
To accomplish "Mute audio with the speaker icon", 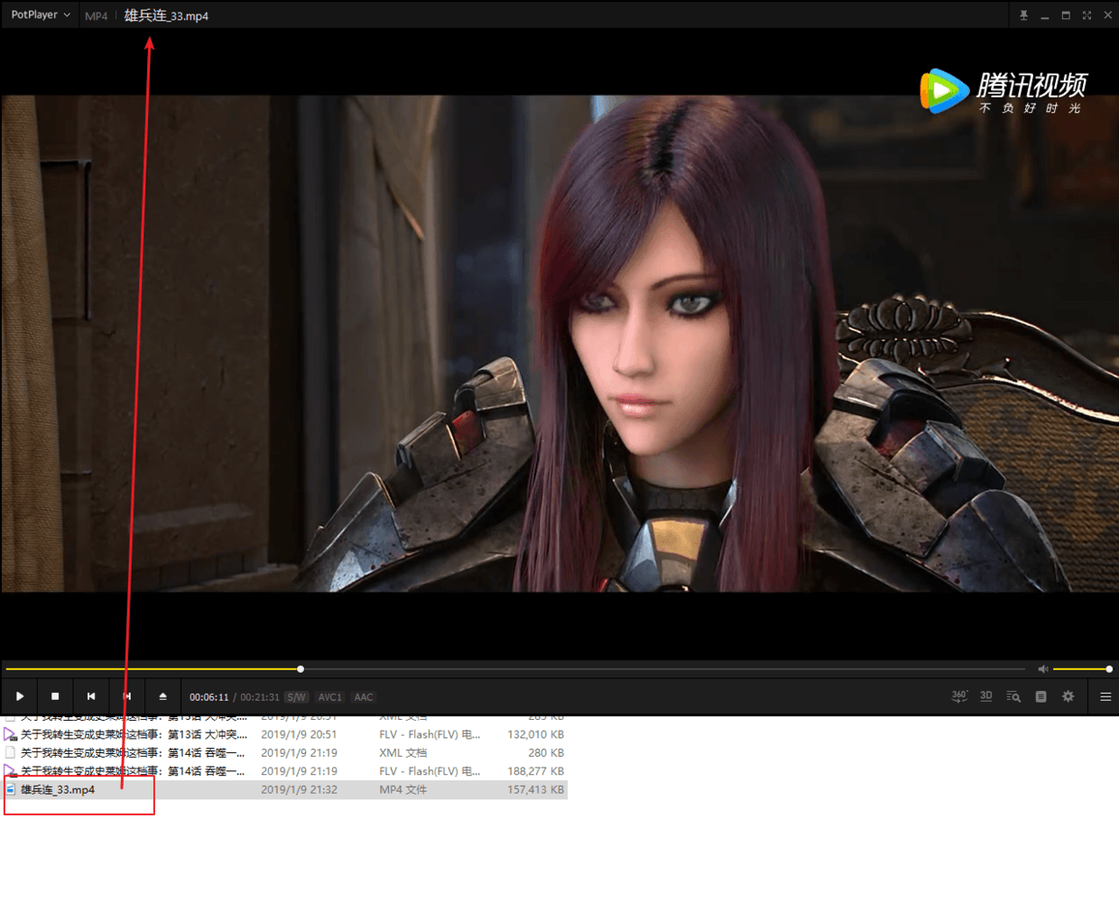I will pos(1042,669).
